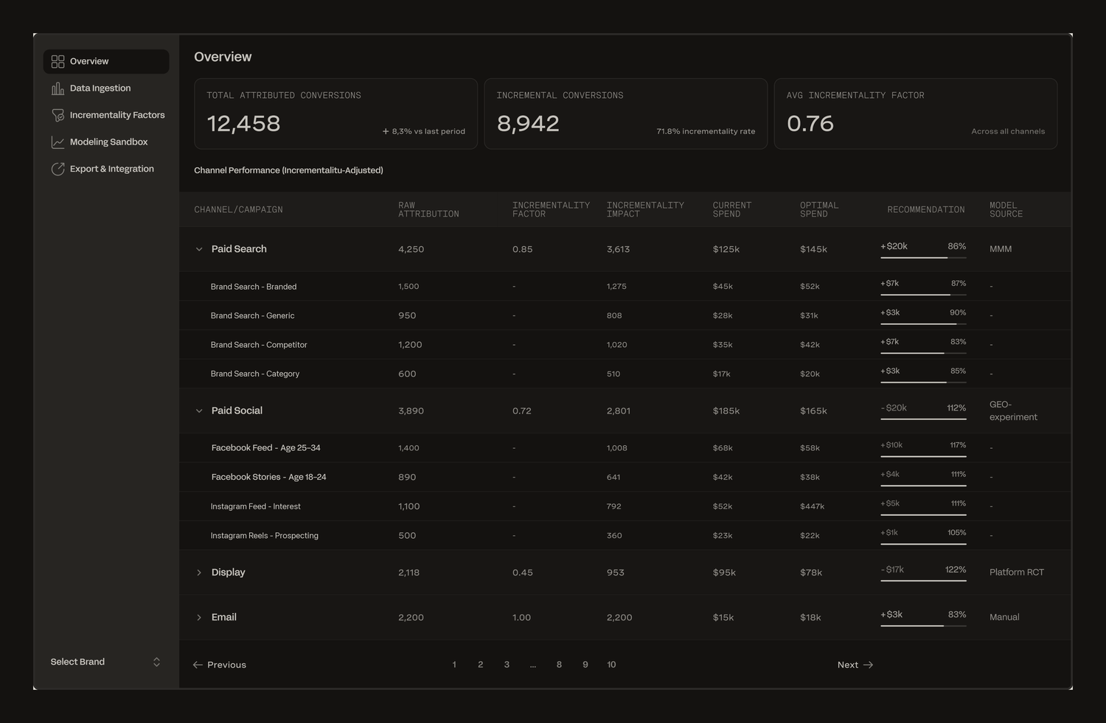The image size is (1106, 723).
Task: Expand the Email channel row
Action: [x=199, y=618]
